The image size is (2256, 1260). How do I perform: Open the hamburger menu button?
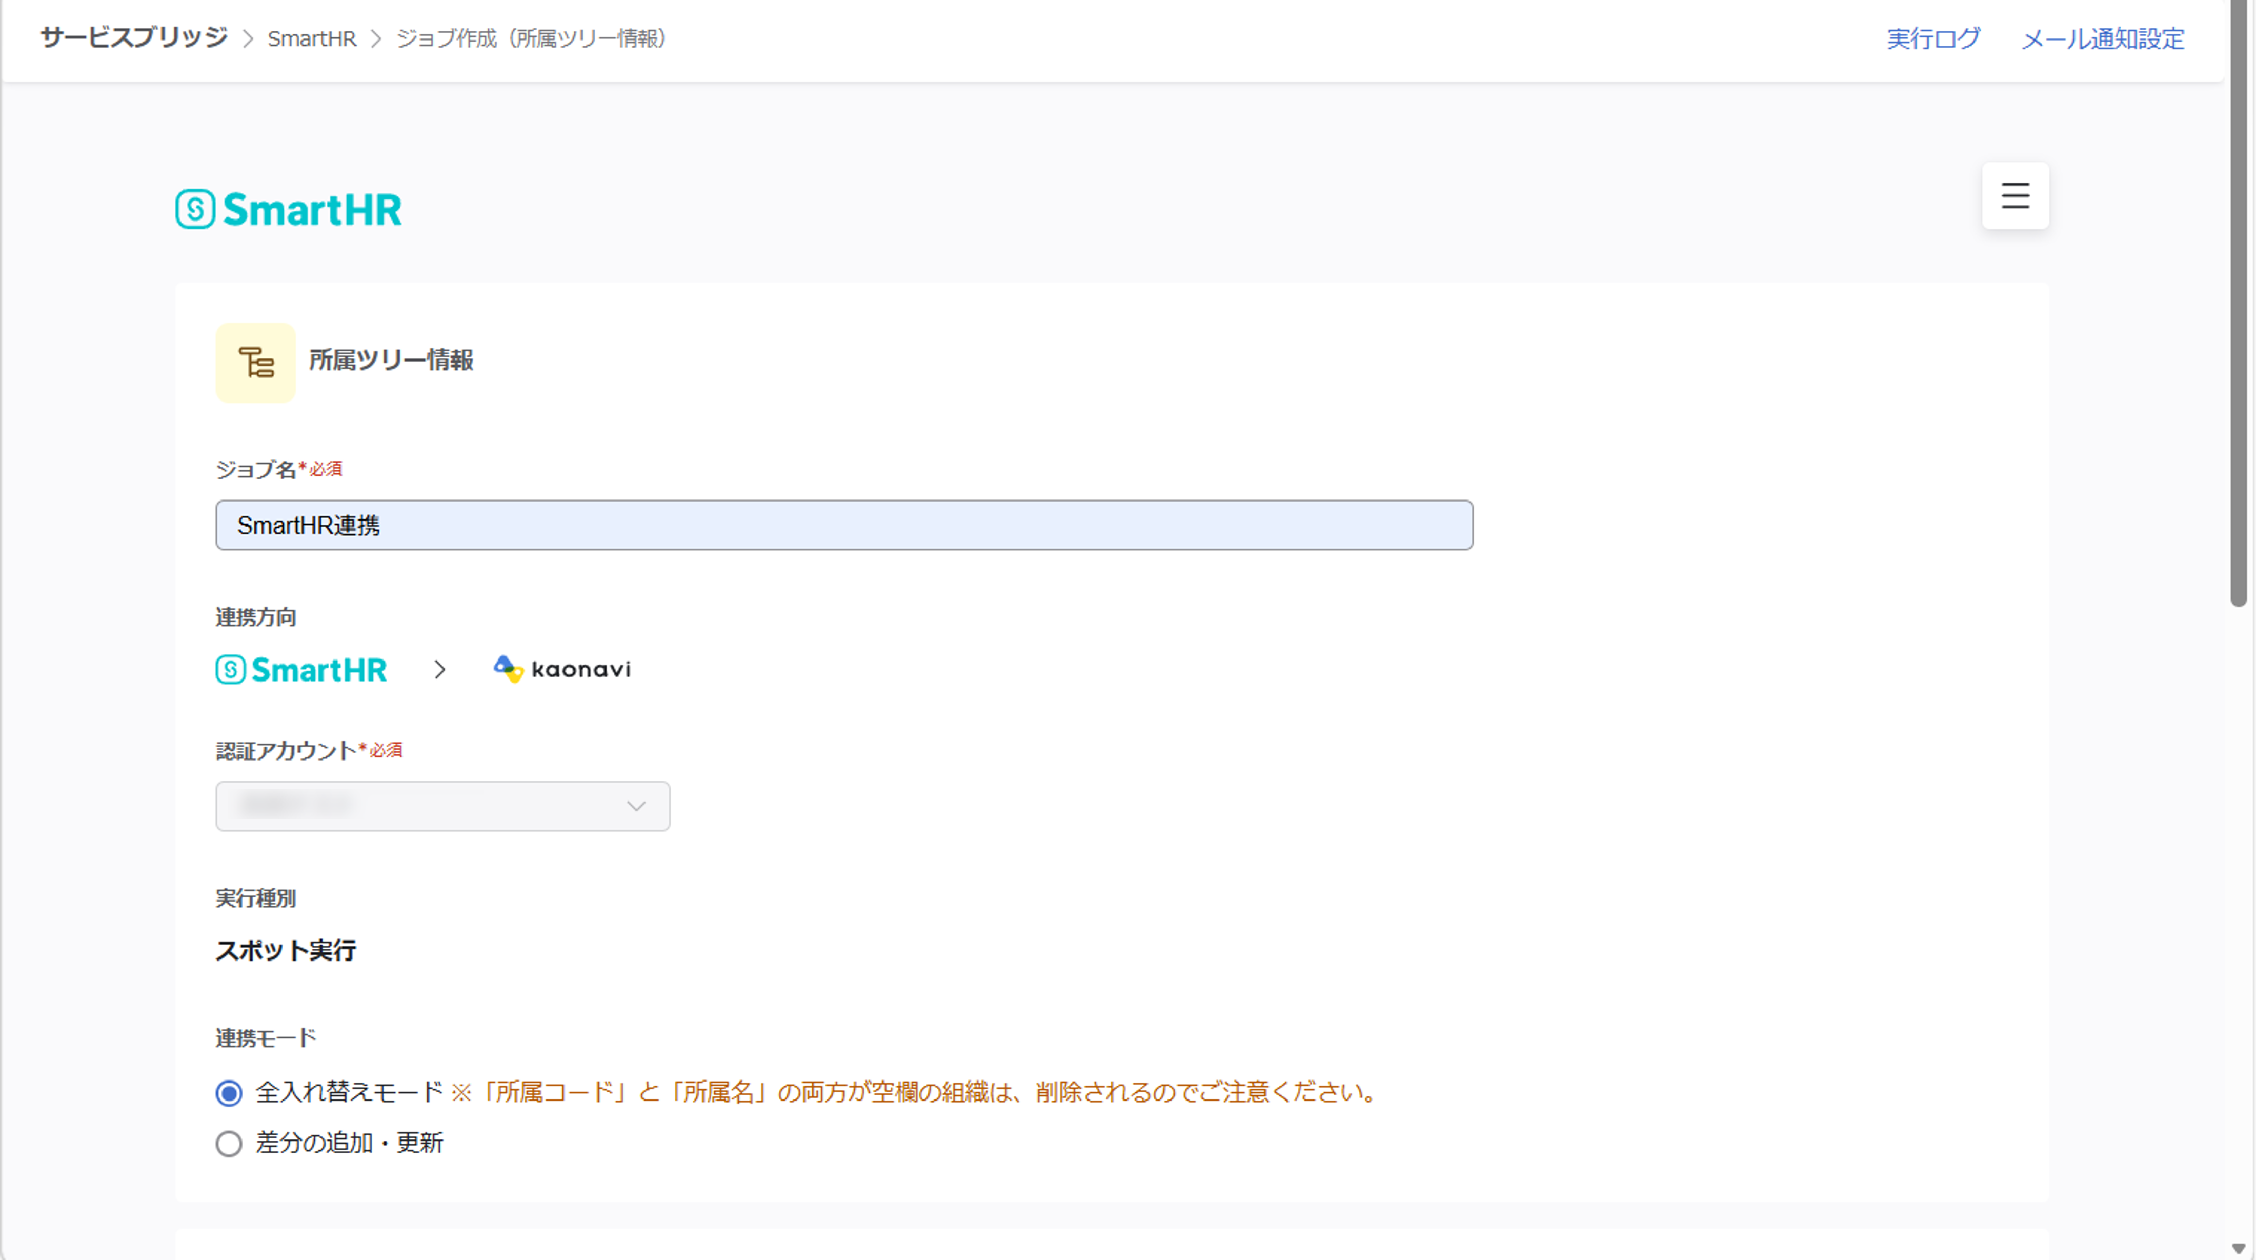point(2015,195)
